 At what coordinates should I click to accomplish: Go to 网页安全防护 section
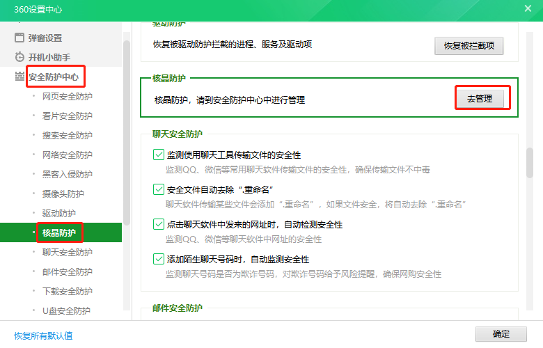click(68, 96)
